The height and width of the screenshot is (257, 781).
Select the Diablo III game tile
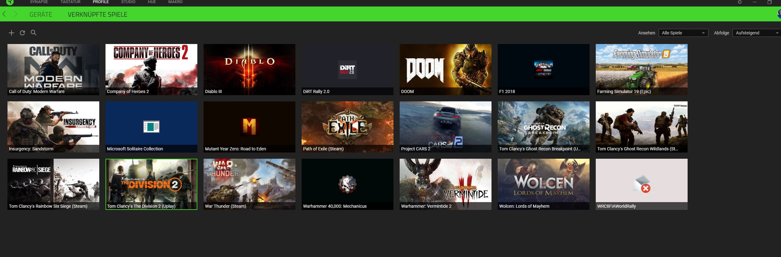tap(249, 69)
